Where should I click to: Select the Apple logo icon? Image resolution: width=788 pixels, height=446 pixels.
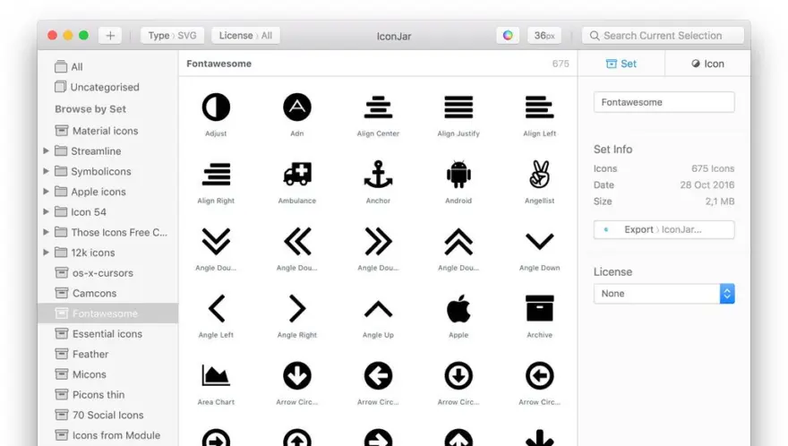[x=458, y=308]
